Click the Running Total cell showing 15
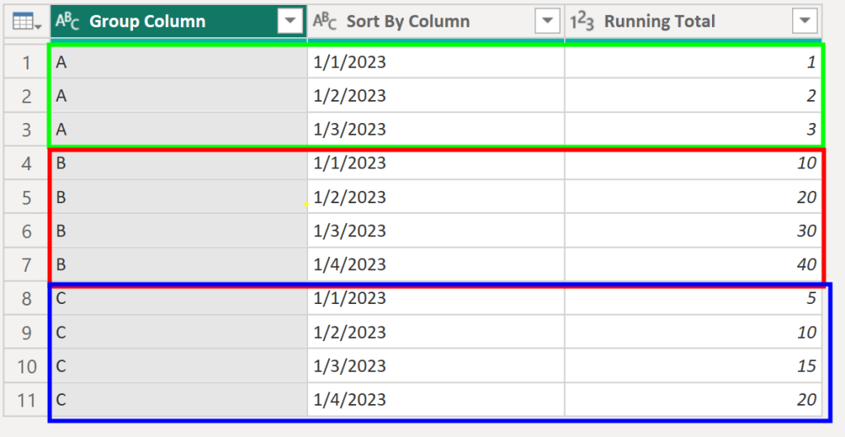The height and width of the screenshot is (437, 845). [692, 366]
